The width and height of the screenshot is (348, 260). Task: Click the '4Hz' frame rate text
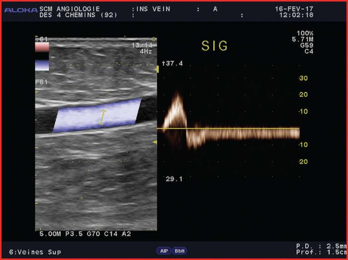[146, 52]
